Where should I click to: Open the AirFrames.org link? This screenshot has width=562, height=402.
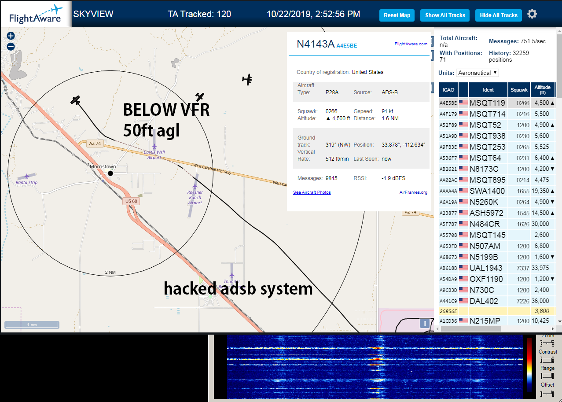[x=413, y=192]
